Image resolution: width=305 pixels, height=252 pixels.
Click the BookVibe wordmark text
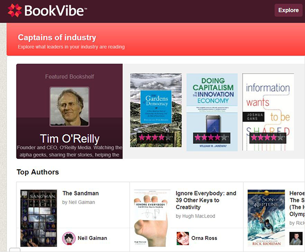pyautogui.click(x=55, y=11)
